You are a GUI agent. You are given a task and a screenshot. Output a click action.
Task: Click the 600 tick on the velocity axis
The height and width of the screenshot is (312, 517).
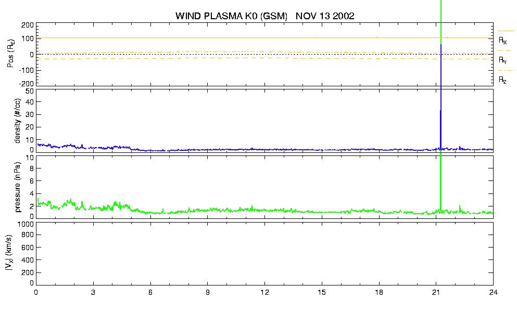(x=28, y=248)
